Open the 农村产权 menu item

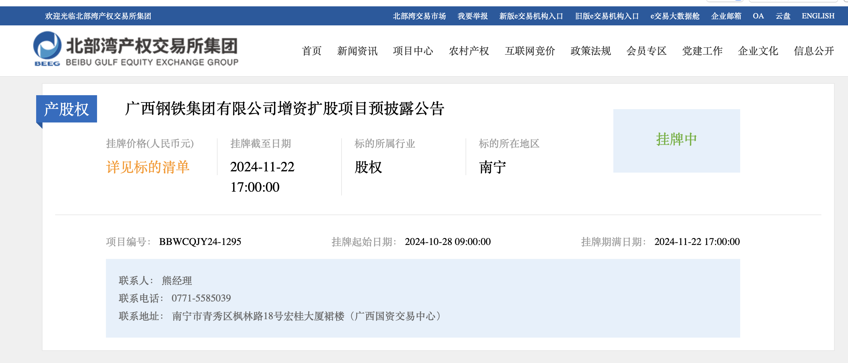click(469, 51)
